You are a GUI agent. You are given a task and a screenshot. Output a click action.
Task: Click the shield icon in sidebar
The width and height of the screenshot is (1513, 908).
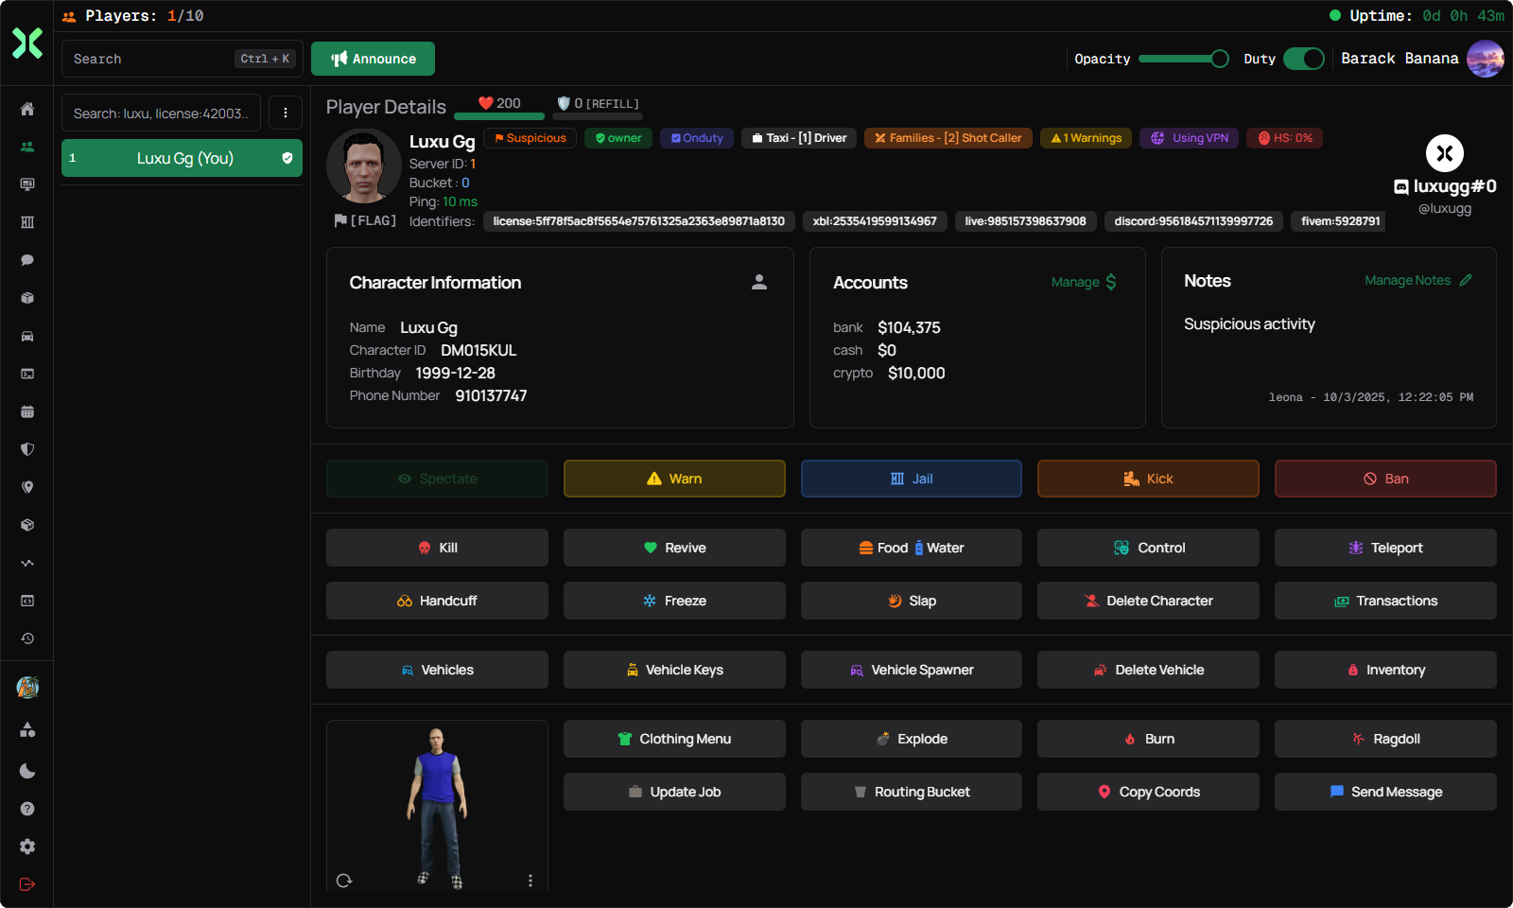tap(27, 449)
